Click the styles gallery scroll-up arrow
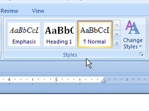The height and width of the screenshot is (111, 149). point(117,25)
